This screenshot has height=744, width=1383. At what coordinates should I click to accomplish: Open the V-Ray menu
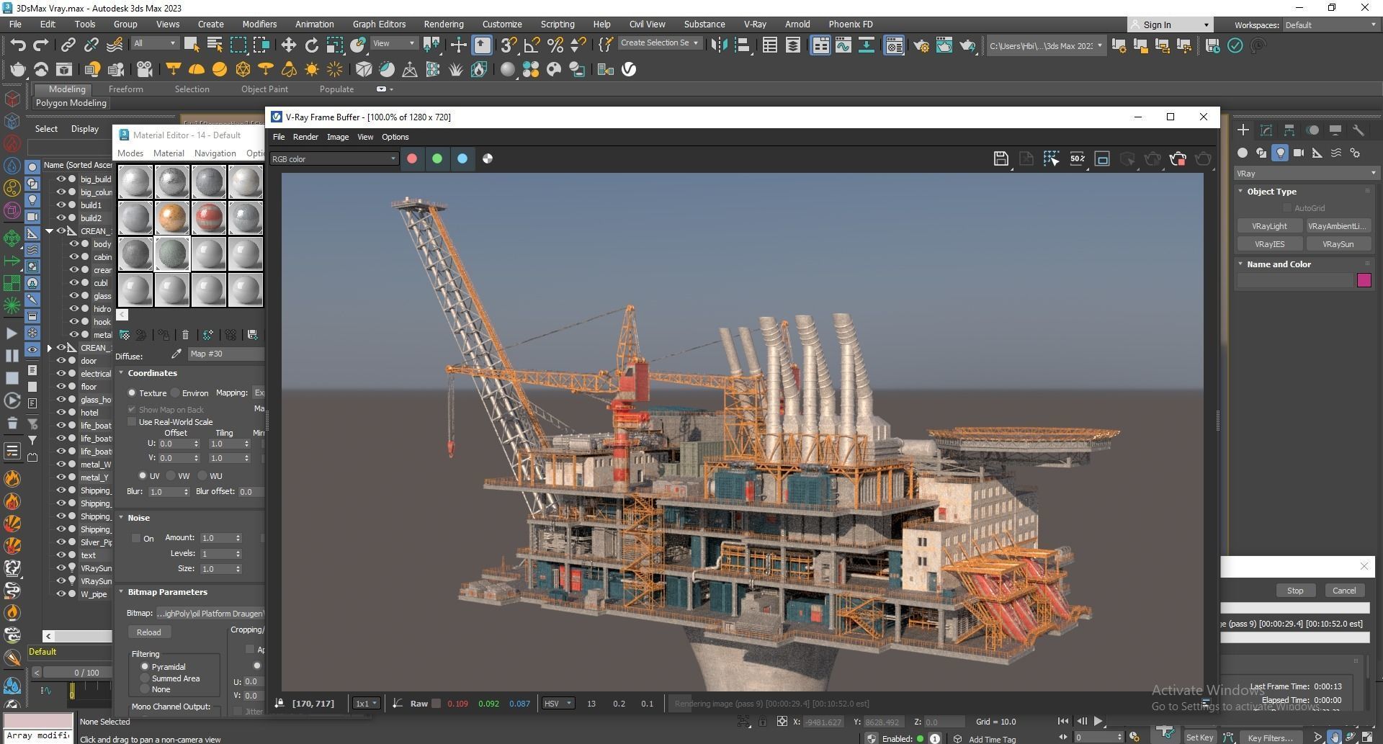[x=755, y=24]
